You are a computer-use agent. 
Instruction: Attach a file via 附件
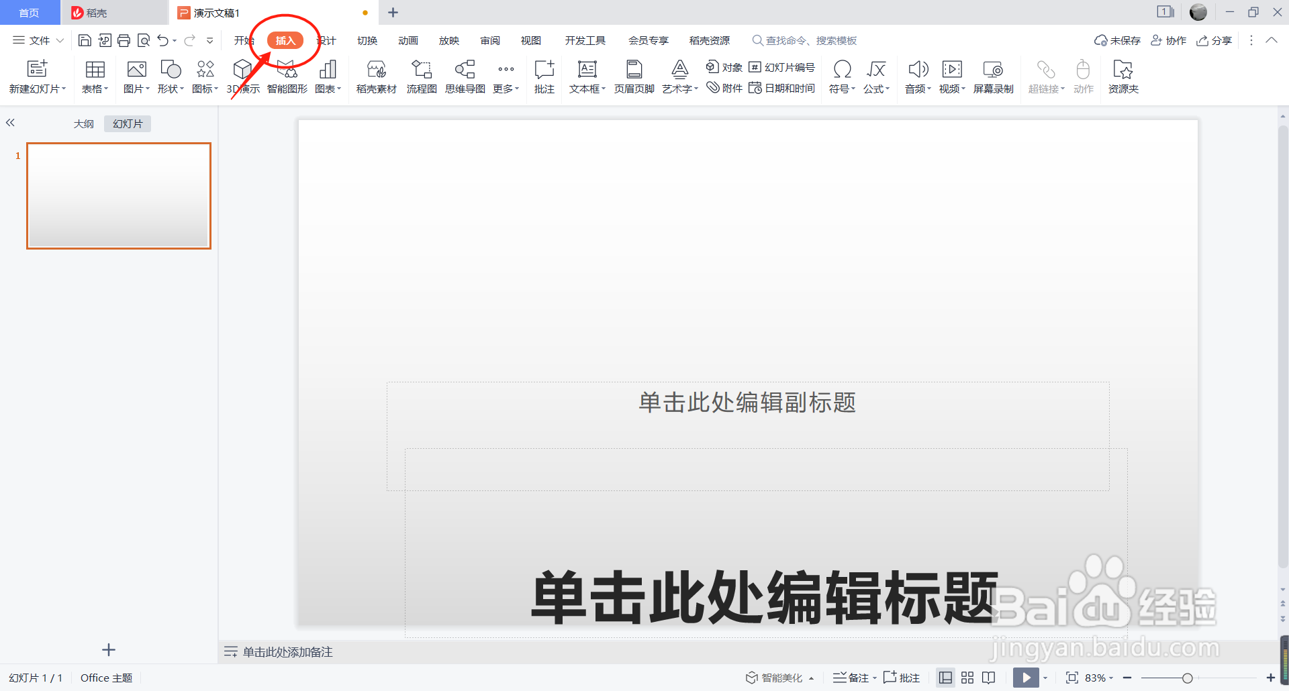(724, 88)
